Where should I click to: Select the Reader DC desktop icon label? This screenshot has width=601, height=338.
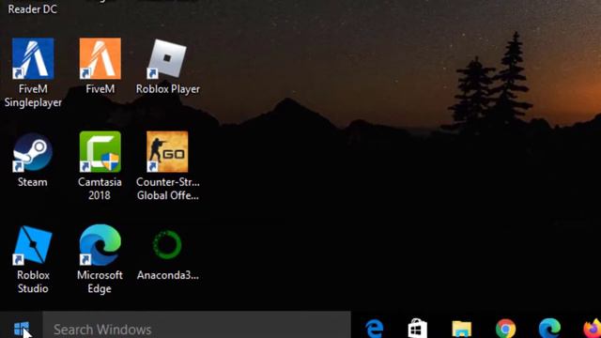pyautogui.click(x=33, y=8)
